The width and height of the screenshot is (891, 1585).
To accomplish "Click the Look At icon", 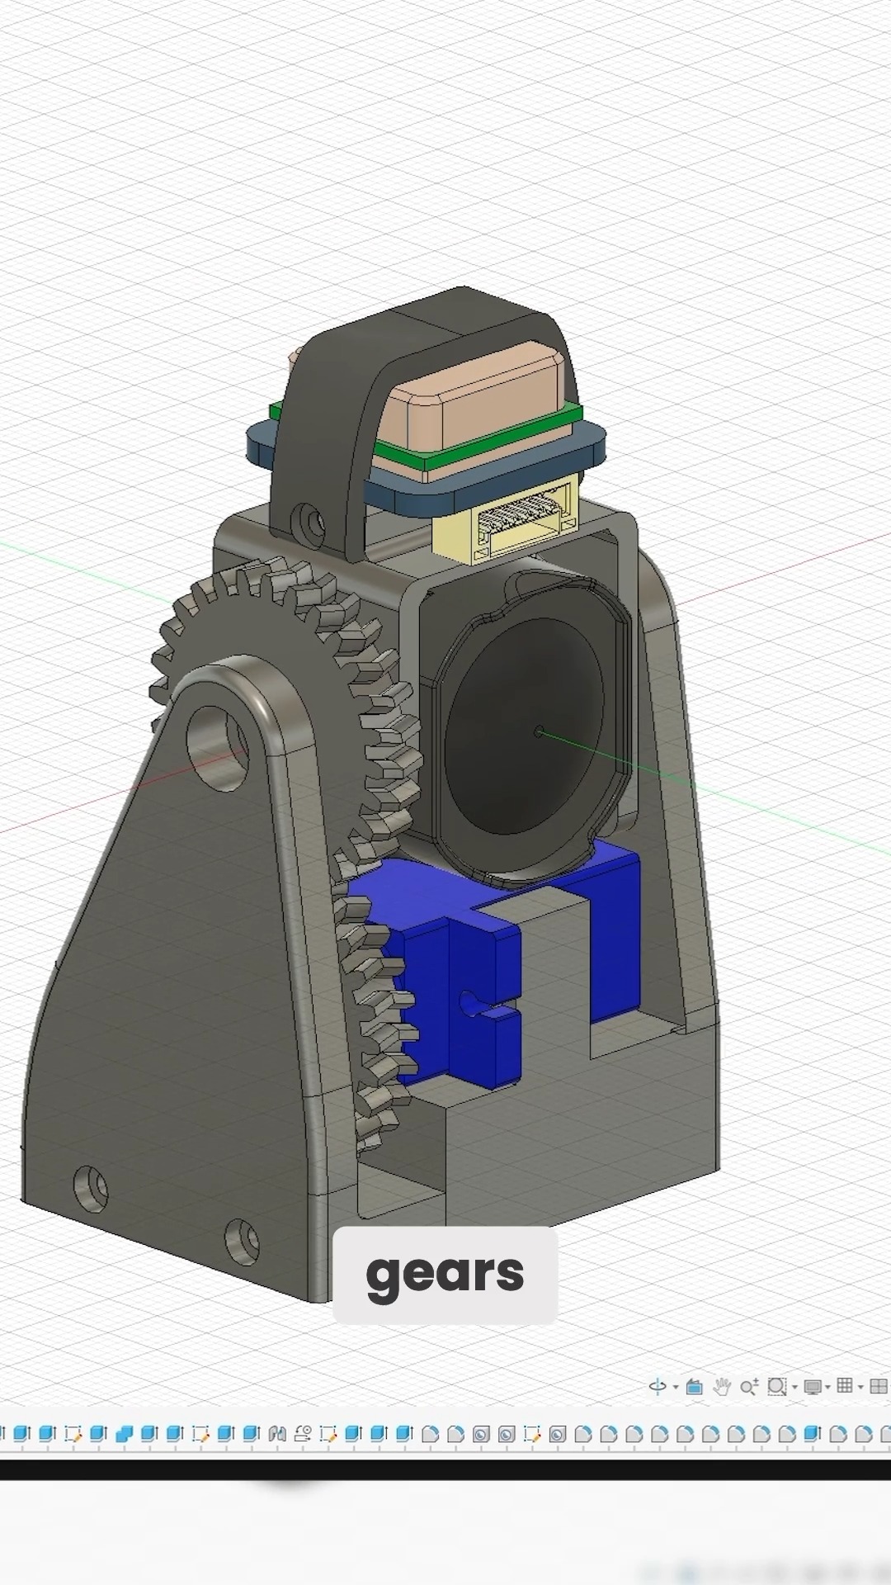I will coord(695,1387).
